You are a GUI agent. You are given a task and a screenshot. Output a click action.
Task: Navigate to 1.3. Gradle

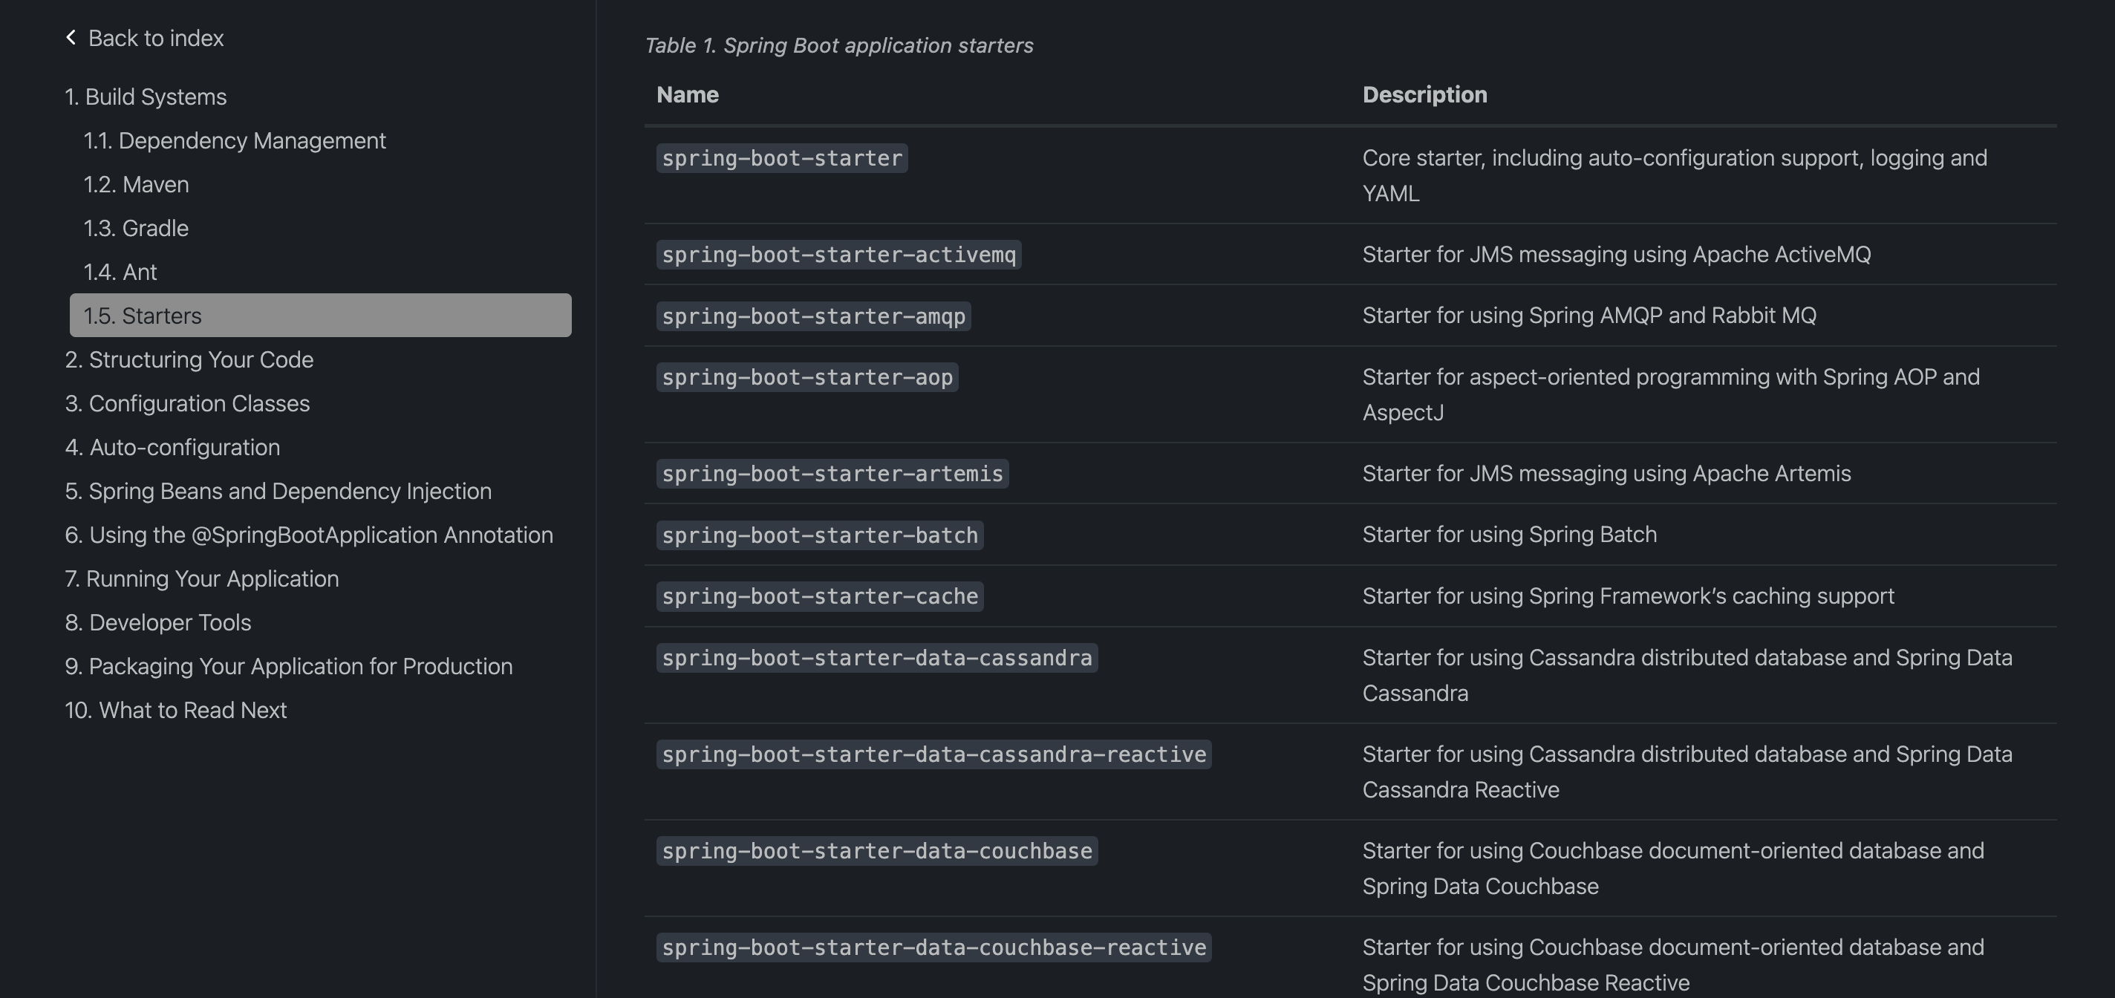point(135,228)
